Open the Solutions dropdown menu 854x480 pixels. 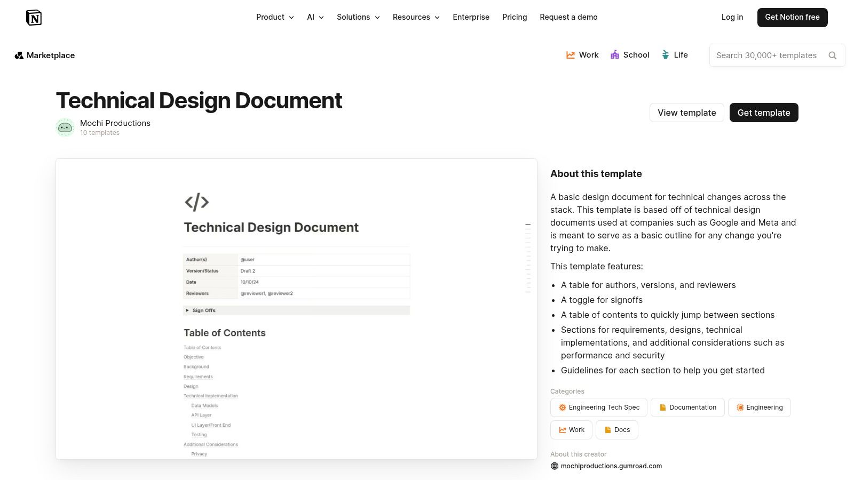(358, 17)
